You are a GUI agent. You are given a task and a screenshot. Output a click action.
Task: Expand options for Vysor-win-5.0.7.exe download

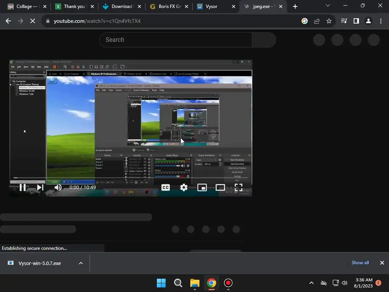tap(81, 263)
